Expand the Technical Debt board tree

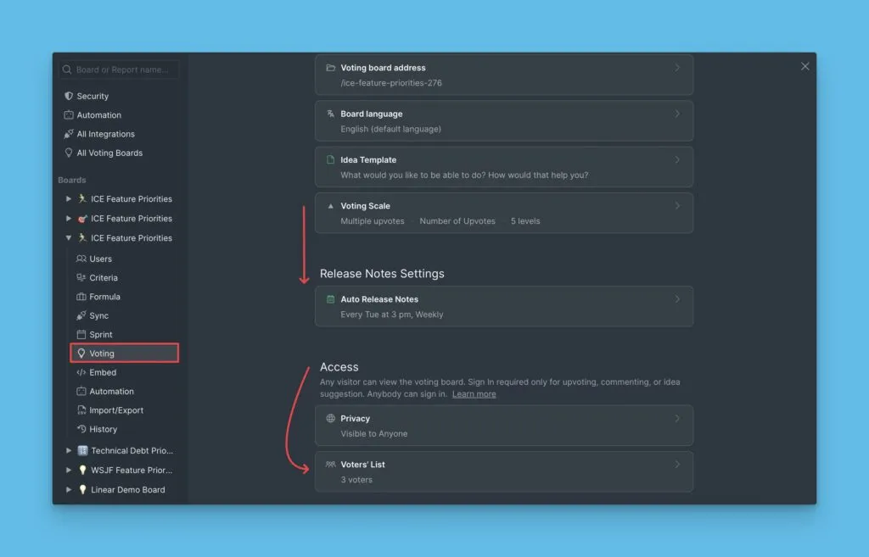(x=69, y=451)
